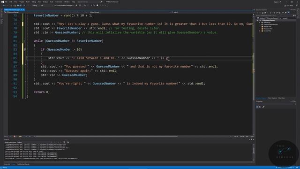Open the Project menu
The width and height of the screenshot is (300, 169).
[22, 2]
